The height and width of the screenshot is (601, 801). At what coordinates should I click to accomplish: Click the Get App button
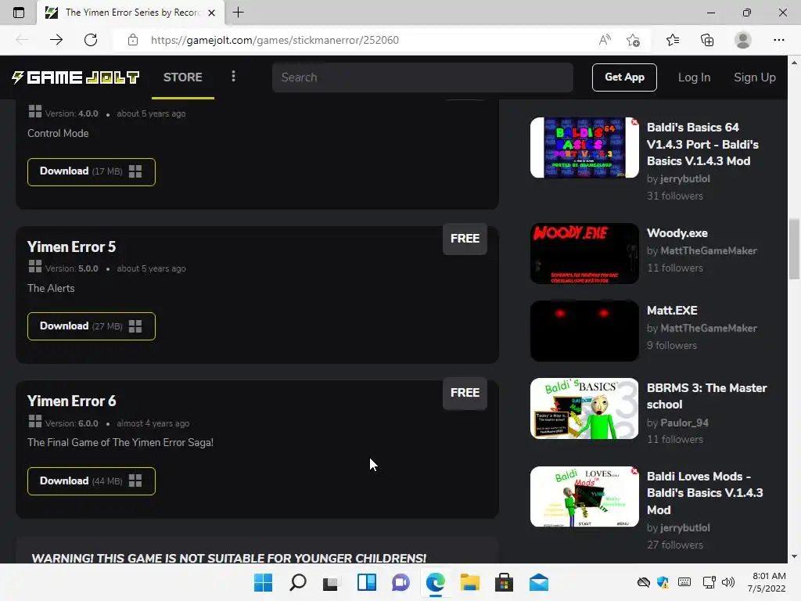click(x=624, y=77)
